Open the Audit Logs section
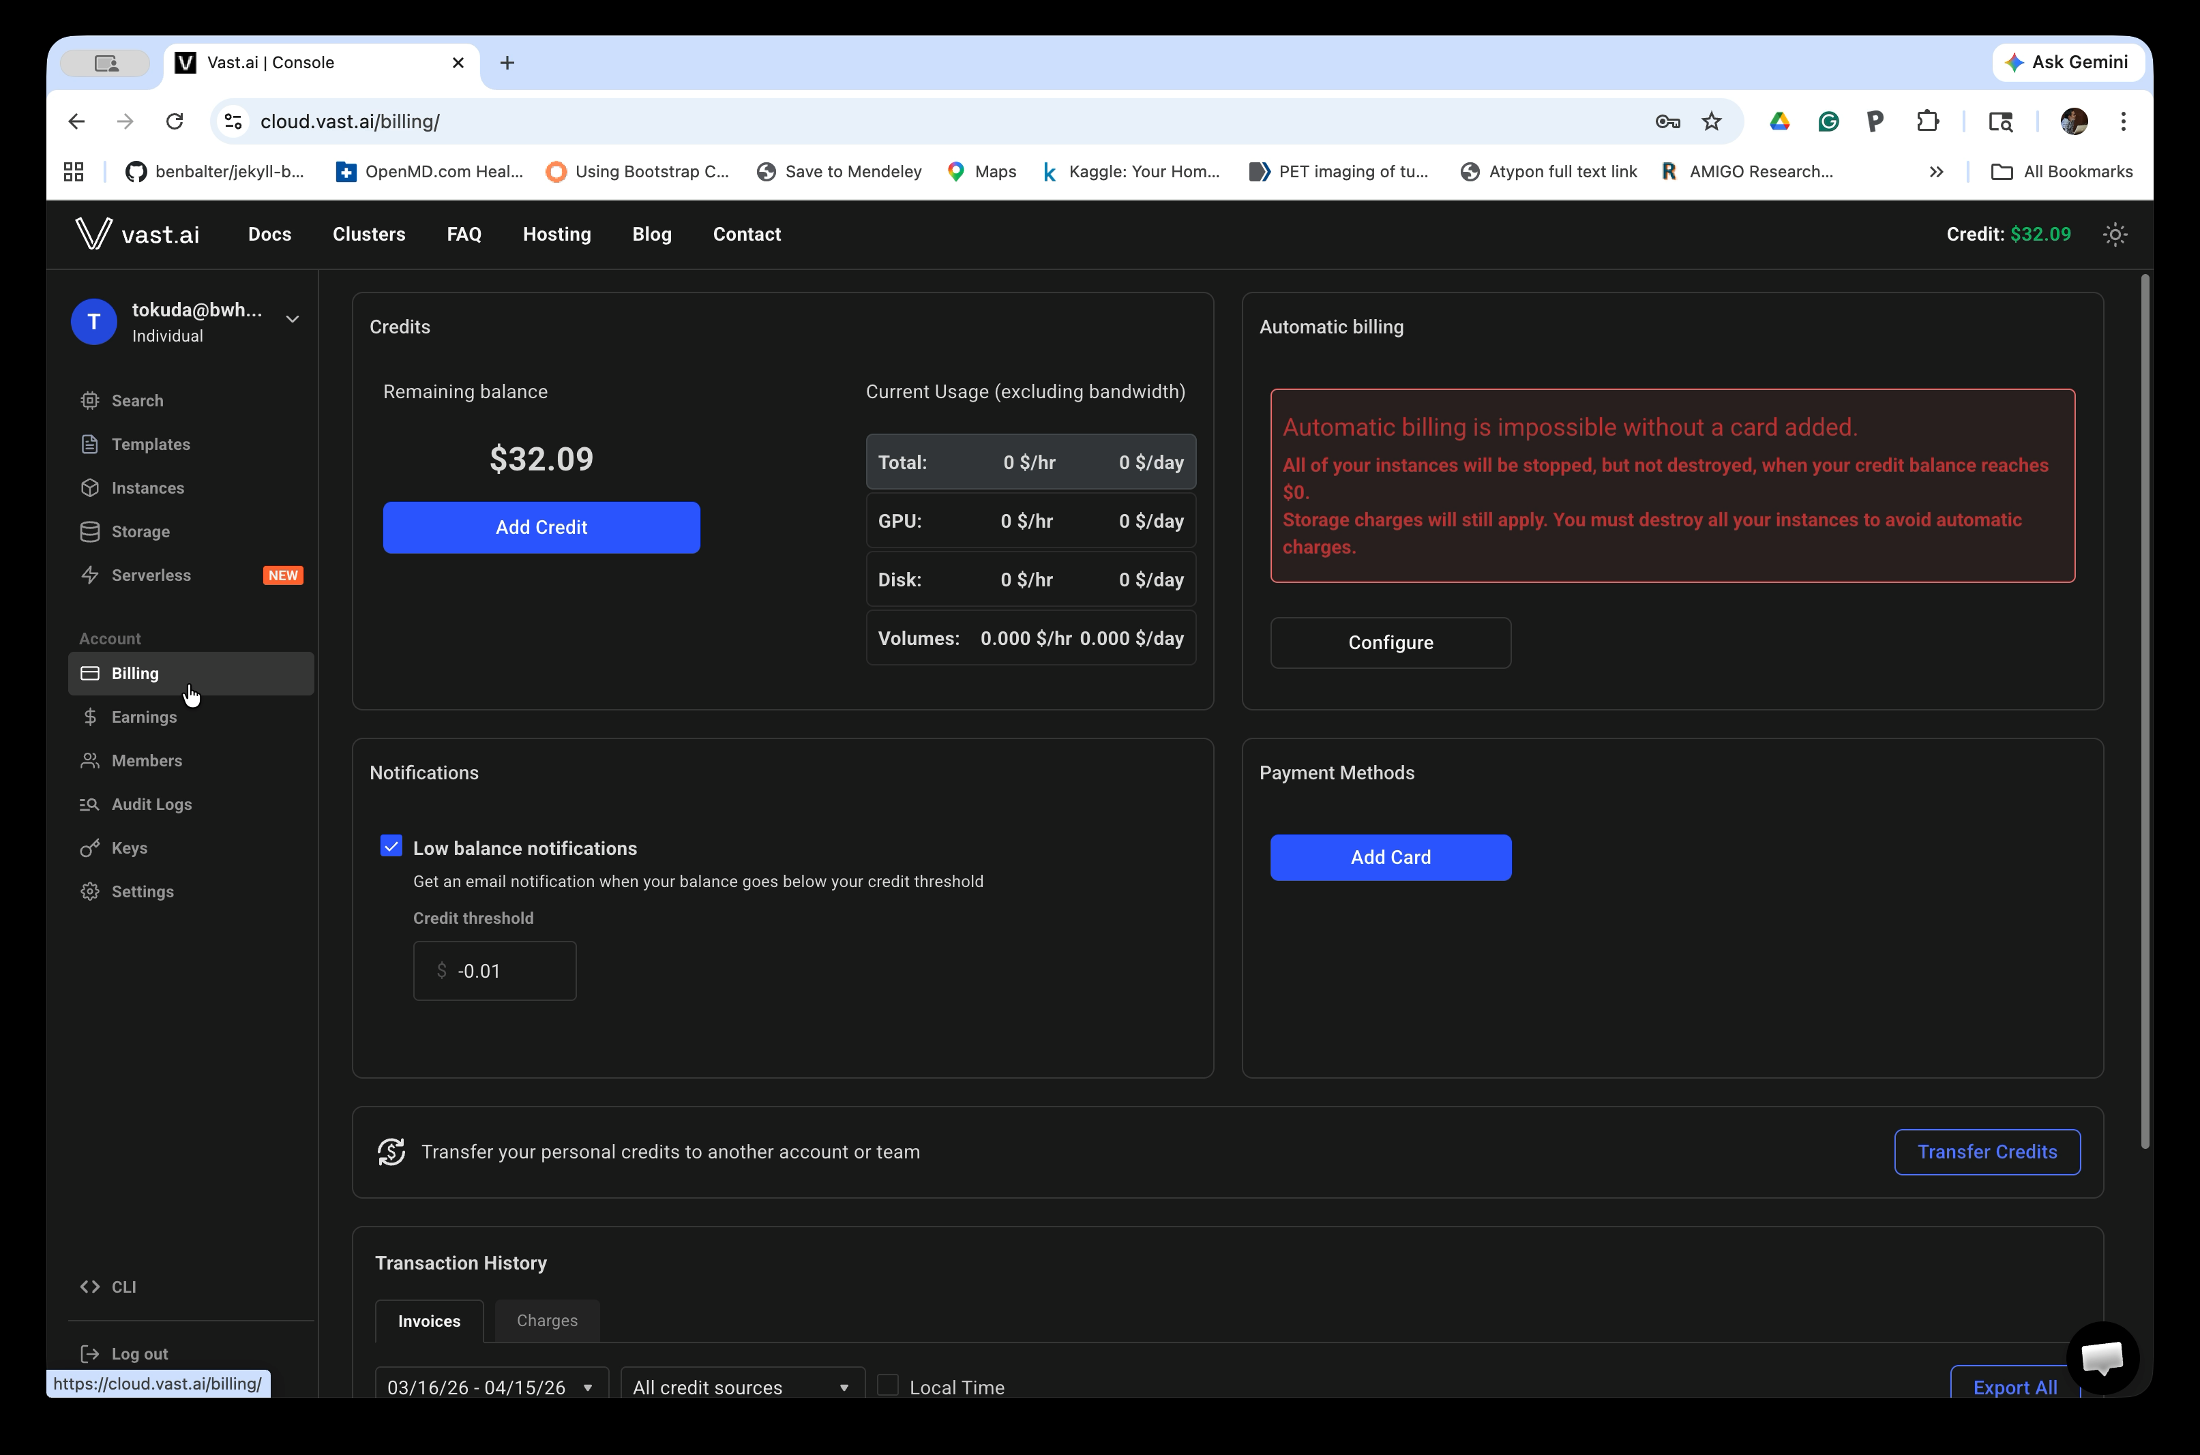This screenshot has width=2200, height=1455. click(150, 804)
